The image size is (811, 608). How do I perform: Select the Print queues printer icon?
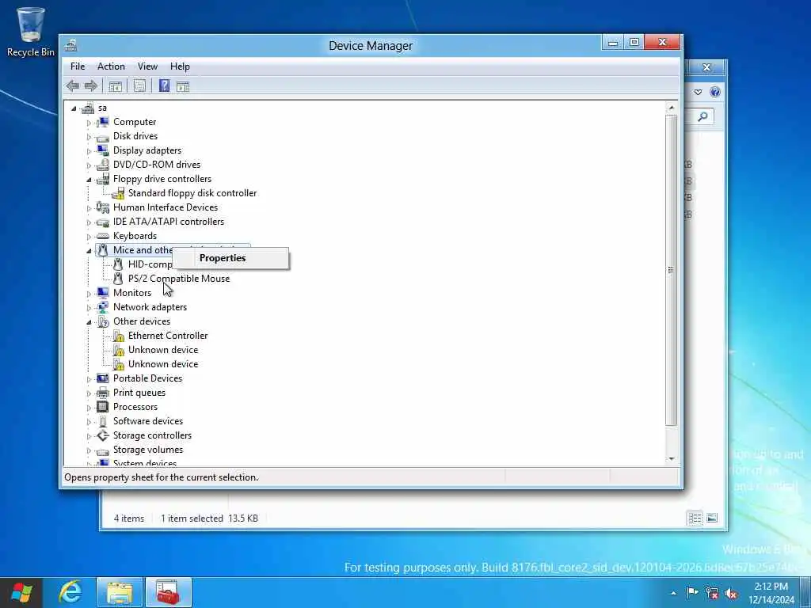click(102, 393)
